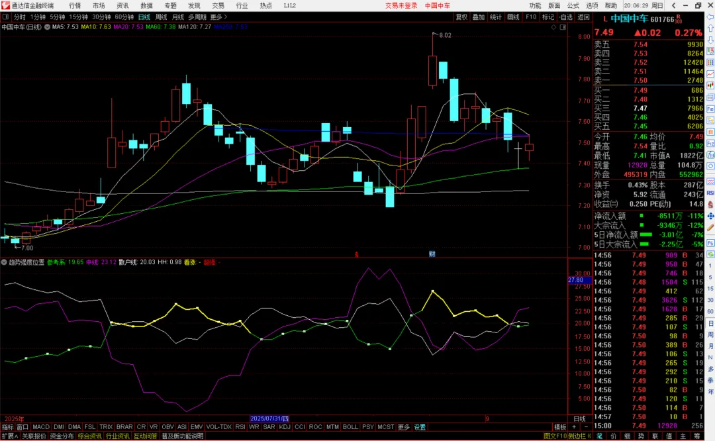Viewport: 715px width, 441px height.
Task: Open 复权 adjustment options
Action: tap(461, 17)
